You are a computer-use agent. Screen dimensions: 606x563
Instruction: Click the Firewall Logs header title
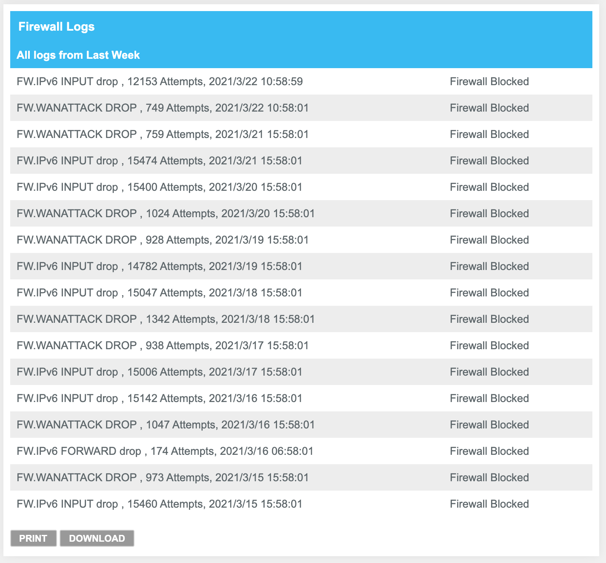[57, 27]
